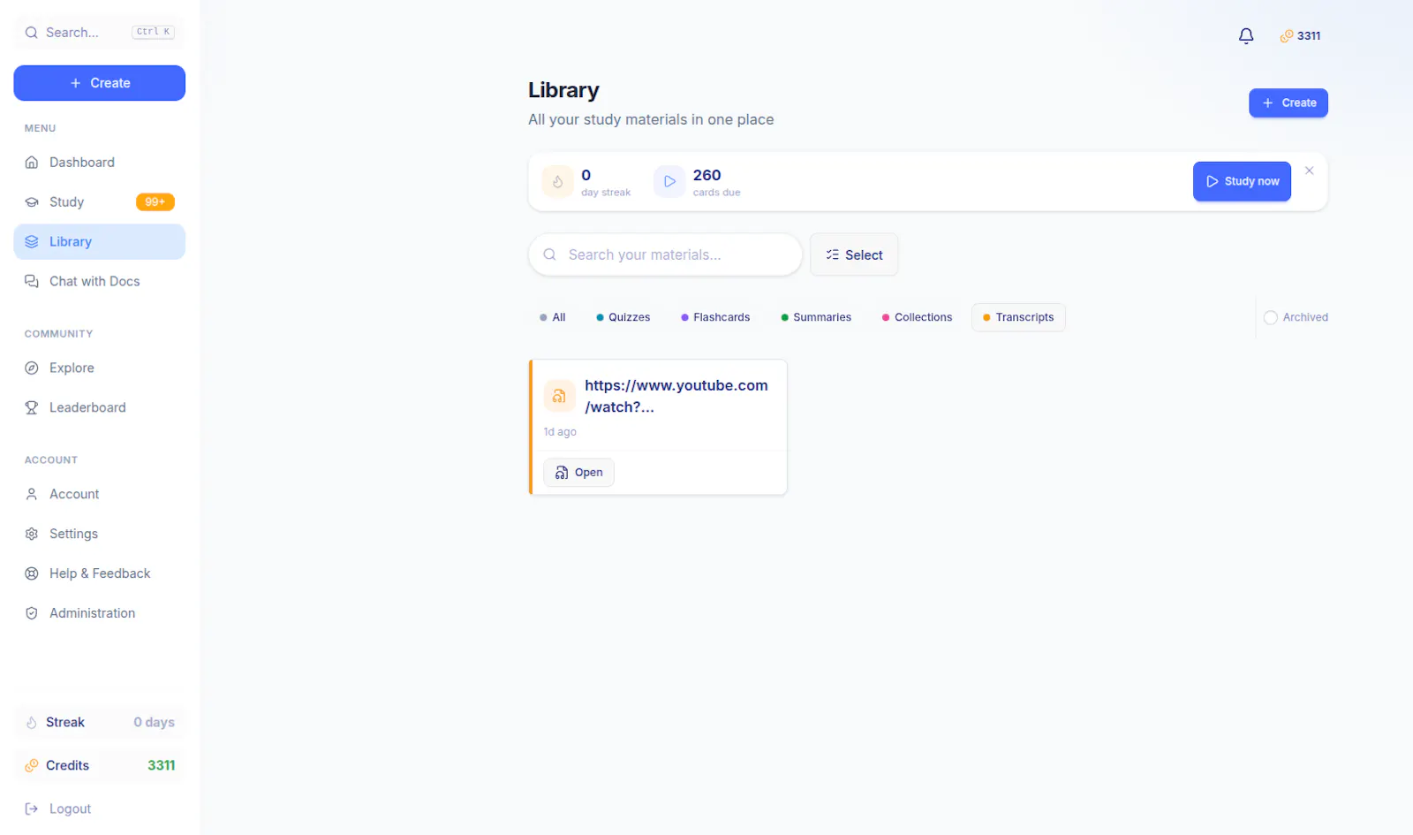Filter library by Summaries
Viewport: 1413px width, 835px height.
coord(816,318)
